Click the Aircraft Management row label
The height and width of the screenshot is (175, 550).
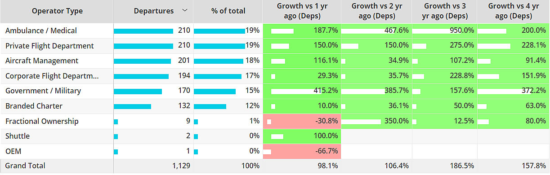[x=42, y=61]
